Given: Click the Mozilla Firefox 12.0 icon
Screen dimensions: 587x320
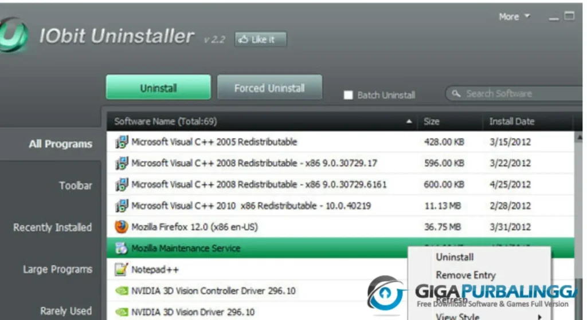Looking at the screenshot, I should 122,227.
